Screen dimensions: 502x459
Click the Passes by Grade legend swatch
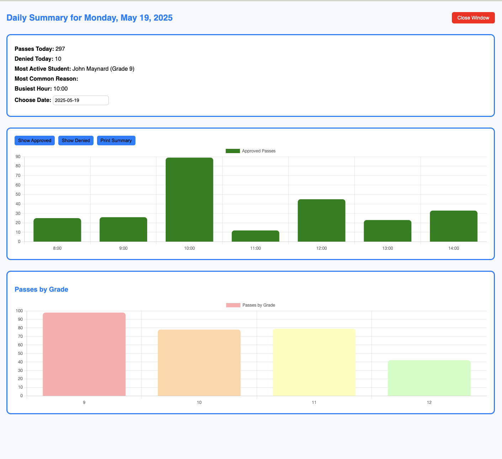click(x=232, y=305)
